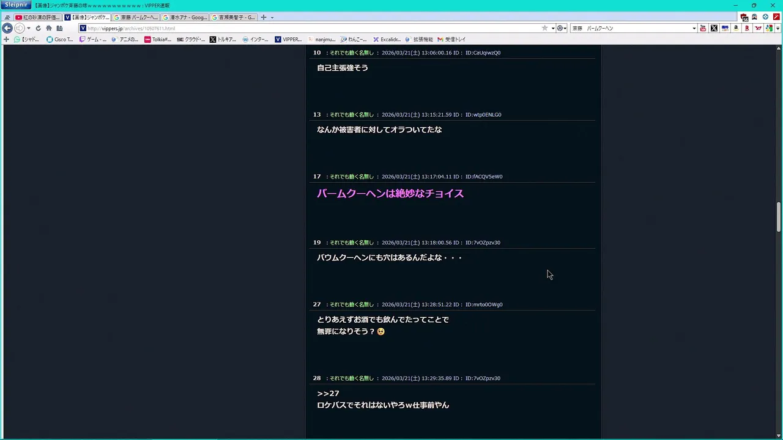Open the Excalidraw bookmark
783x440 pixels.
pyautogui.click(x=387, y=39)
